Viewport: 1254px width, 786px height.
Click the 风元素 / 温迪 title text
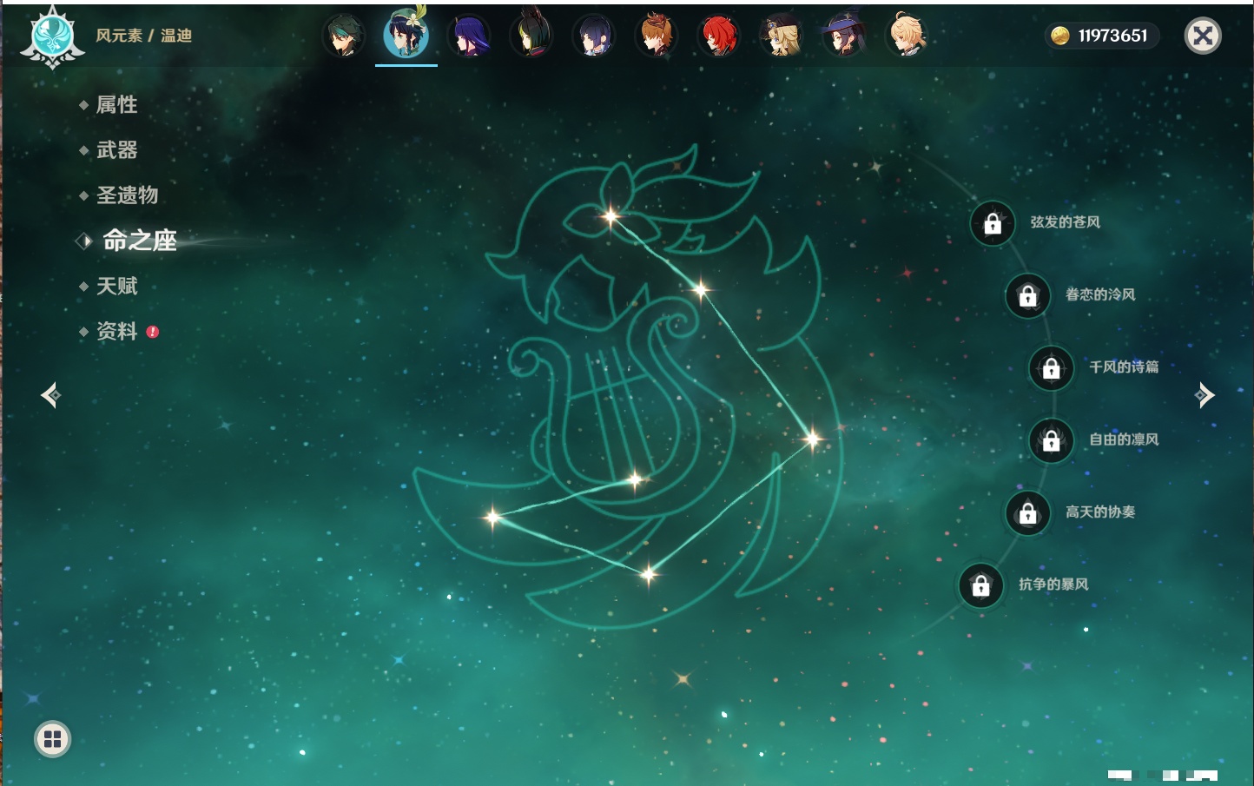144,36
